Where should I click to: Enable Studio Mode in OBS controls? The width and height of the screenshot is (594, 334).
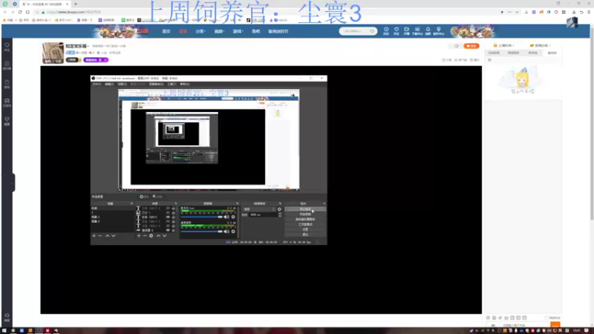[x=305, y=225]
